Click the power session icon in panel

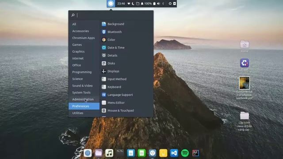click(170, 4)
